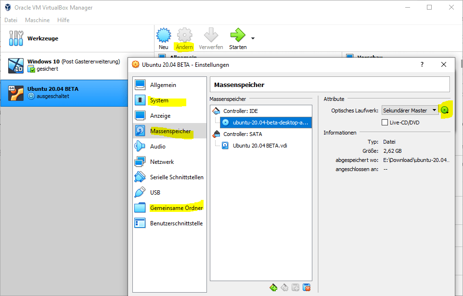
Task: Open VM settings with the Ändern gear icon
Action: 184,36
